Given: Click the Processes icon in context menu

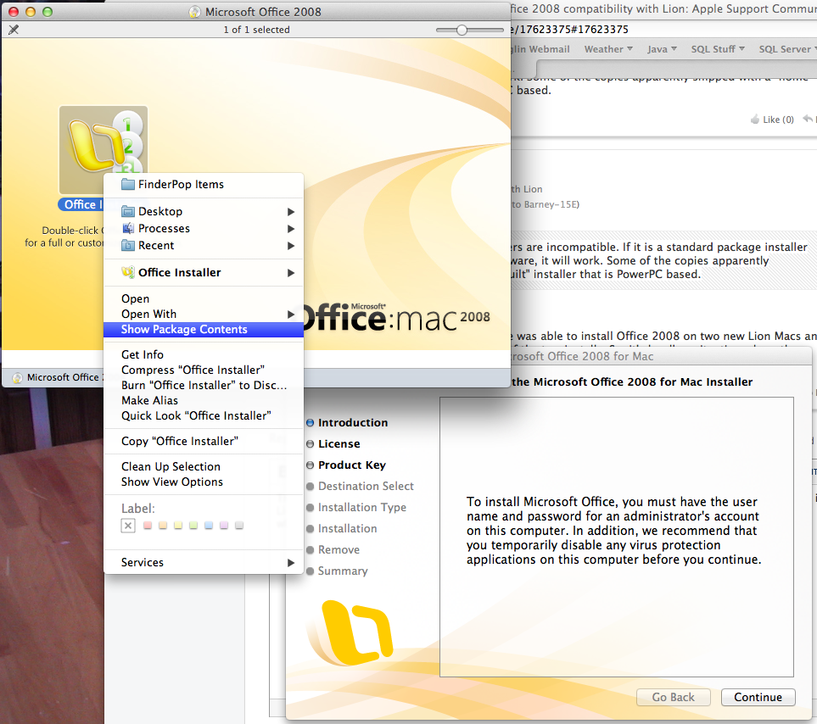Looking at the screenshot, I should click(x=127, y=228).
